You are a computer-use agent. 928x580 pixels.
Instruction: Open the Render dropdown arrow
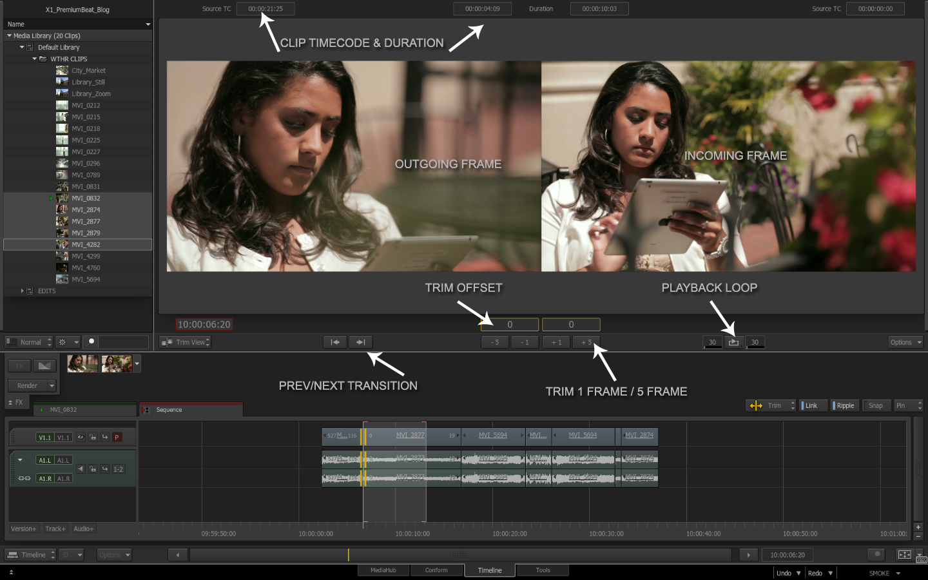[52, 385]
